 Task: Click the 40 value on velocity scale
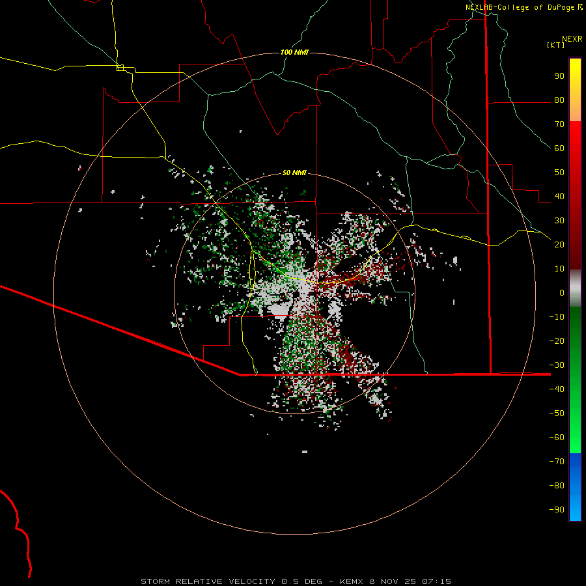(559, 196)
